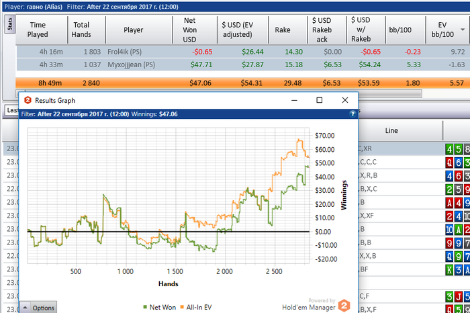Click total EV adjusted value $54.31
470x313 pixels.
tap(252, 83)
